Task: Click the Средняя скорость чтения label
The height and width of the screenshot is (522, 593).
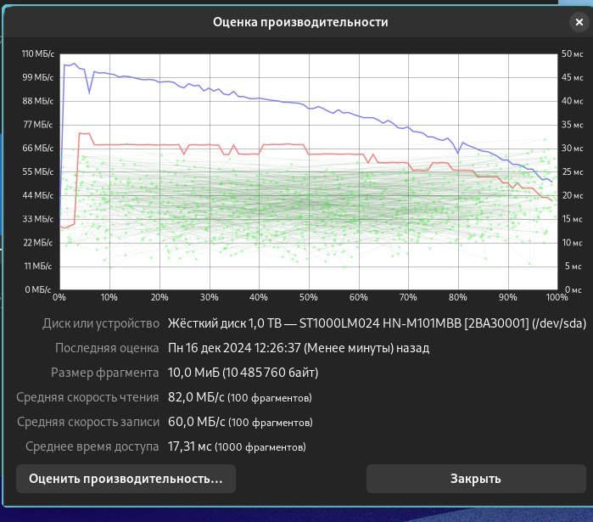Action: coord(87,397)
